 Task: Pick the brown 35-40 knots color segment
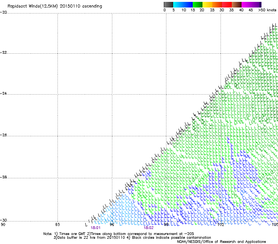click(x=237, y=5)
